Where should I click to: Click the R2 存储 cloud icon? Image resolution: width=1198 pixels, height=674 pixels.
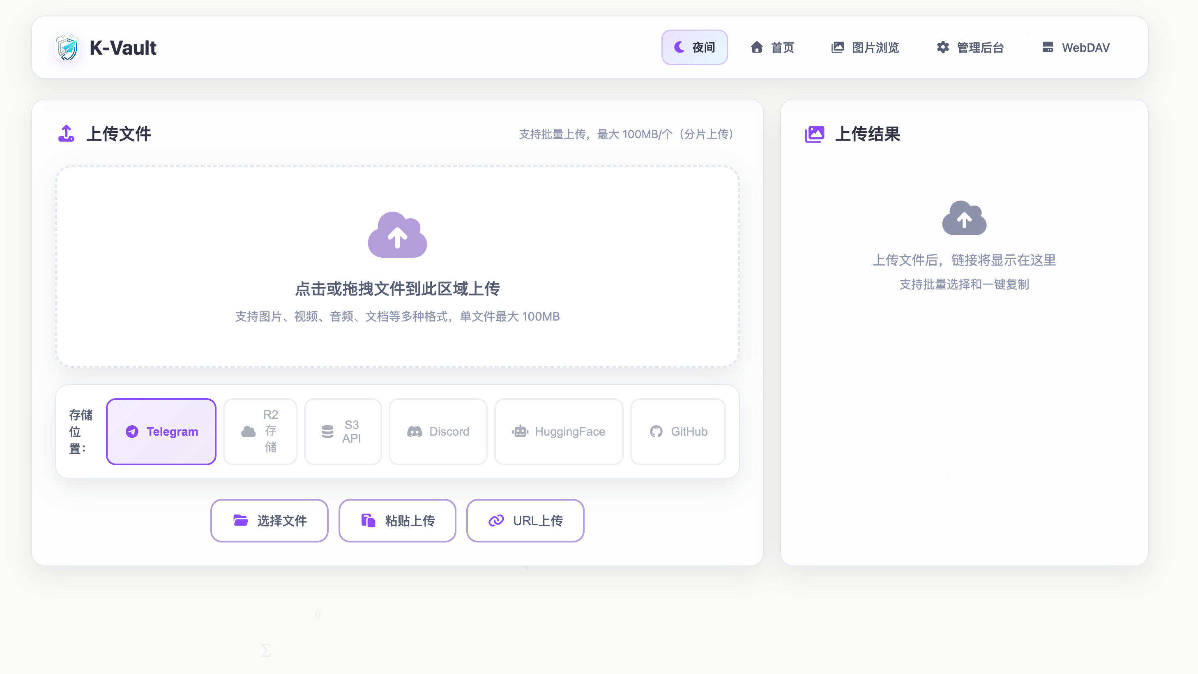(248, 433)
